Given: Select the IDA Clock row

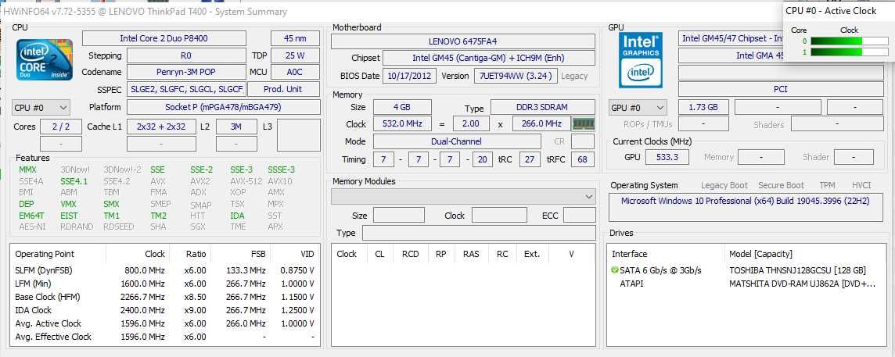Looking at the screenshot, I should [x=165, y=310].
